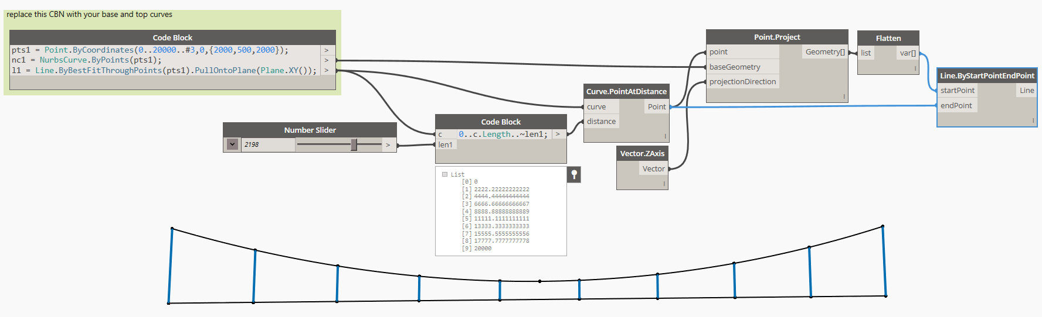
Task: Click lacing indicator on Vector.ZAxis node
Action: tap(664, 184)
